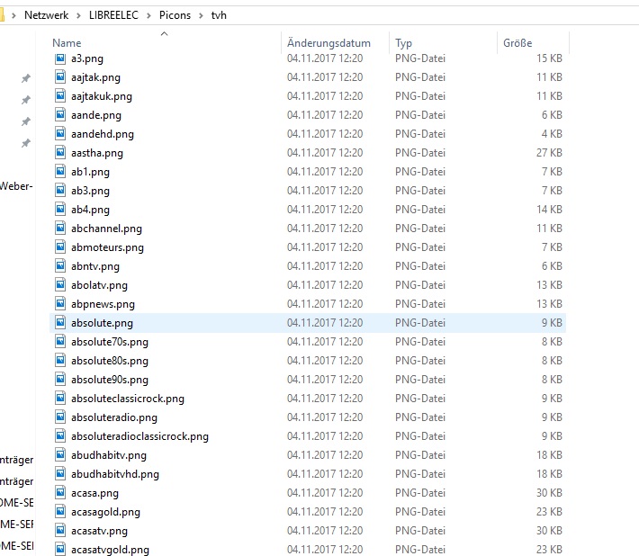The image size is (639, 556).
Task: Select the abchannel.png file icon
Action: pyautogui.click(x=60, y=229)
